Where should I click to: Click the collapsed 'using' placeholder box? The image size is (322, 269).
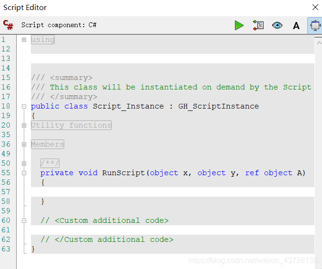pyautogui.click(x=43, y=40)
